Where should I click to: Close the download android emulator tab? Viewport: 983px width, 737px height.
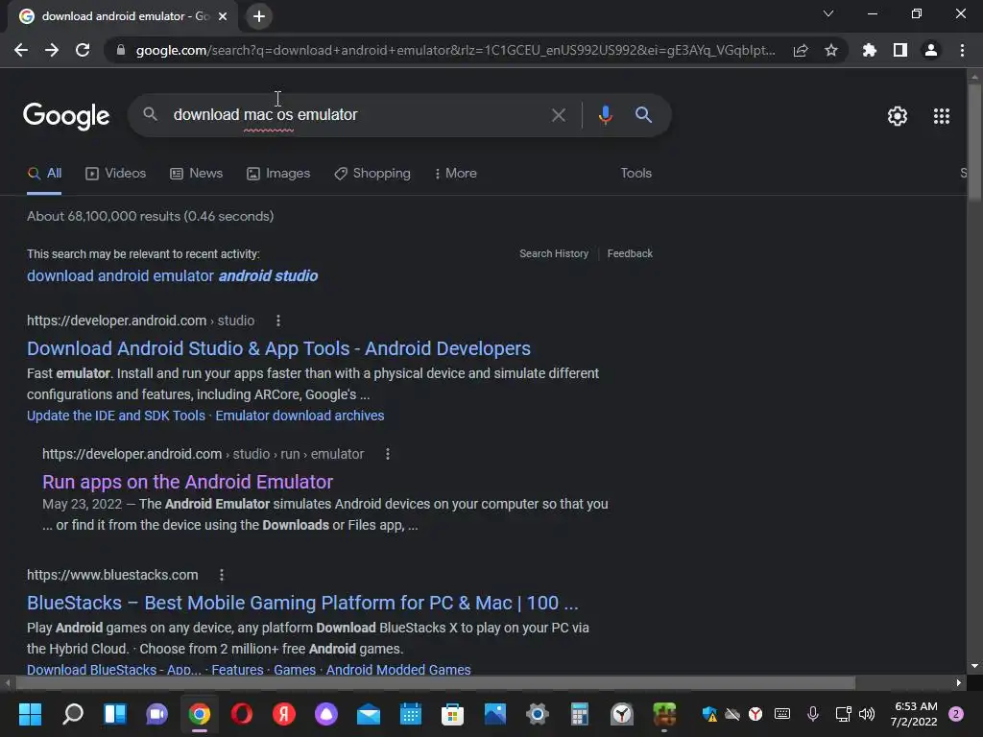[x=223, y=16]
